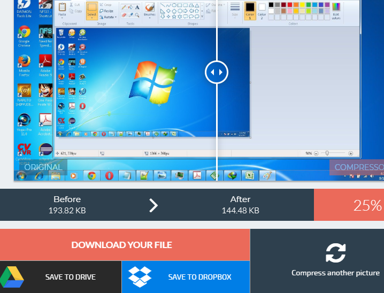Screen dimensions: 384x293
Task: Select the right arrow shape
Action: (x=186, y=11)
